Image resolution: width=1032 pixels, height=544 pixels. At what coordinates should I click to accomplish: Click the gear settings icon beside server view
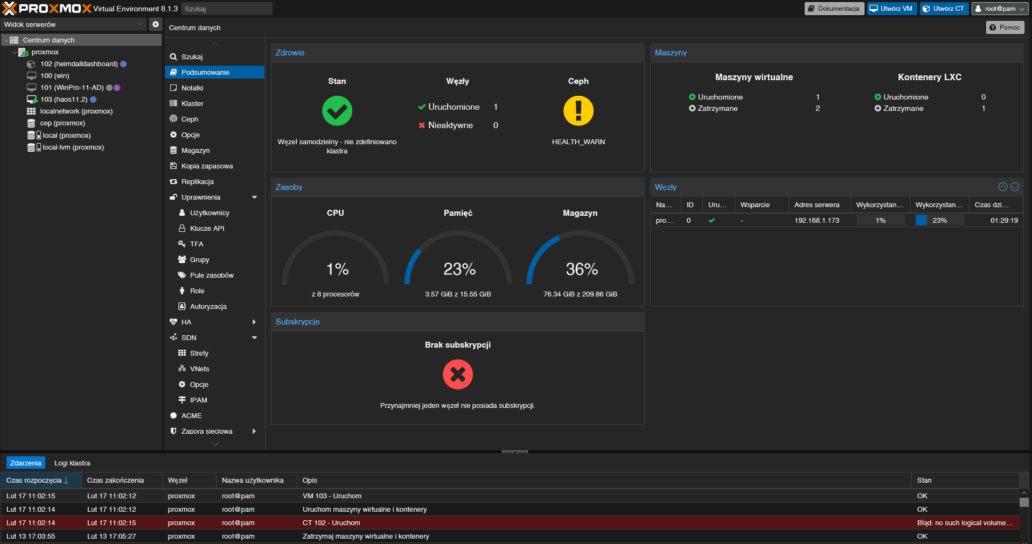tap(155, 24)
